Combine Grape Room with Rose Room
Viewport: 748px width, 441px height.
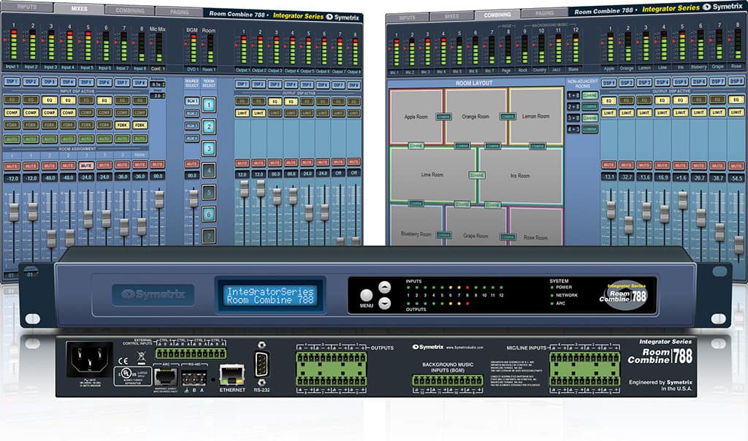(x=507, y=237)
